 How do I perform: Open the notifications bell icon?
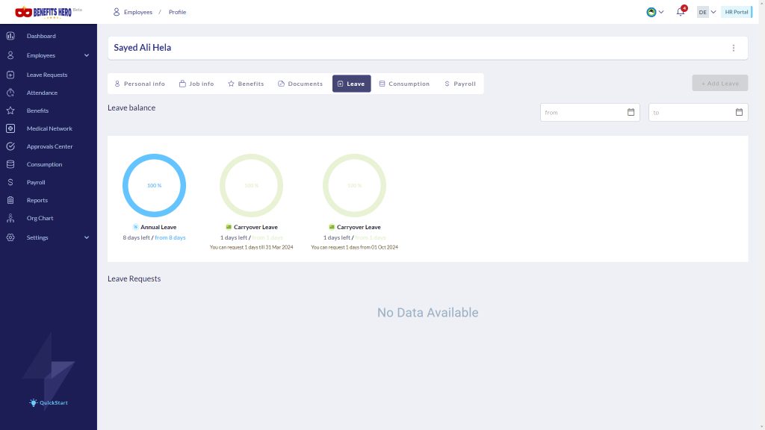point(680,12)
